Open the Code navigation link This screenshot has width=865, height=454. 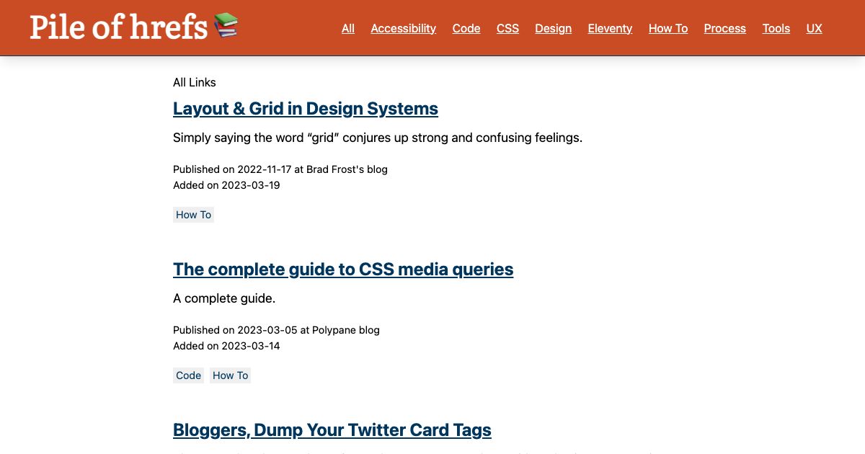click(466, 28)
